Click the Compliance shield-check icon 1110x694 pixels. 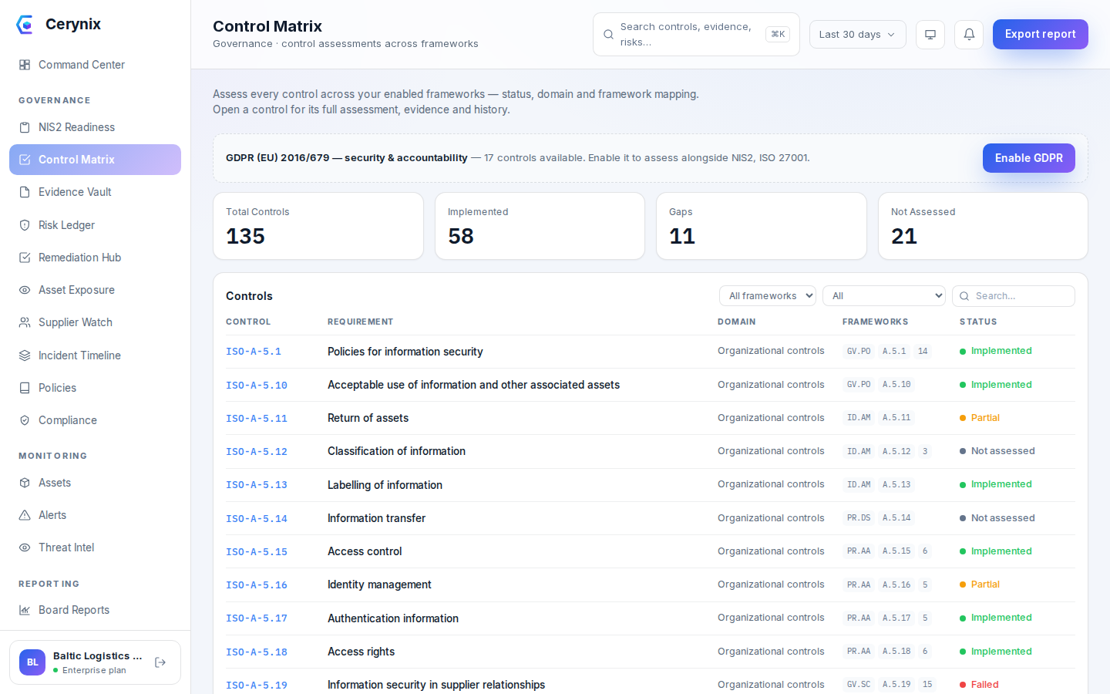(25, 420)
